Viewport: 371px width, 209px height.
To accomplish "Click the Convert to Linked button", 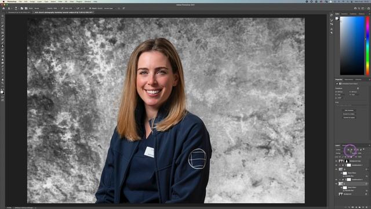I will click(349, 114).
